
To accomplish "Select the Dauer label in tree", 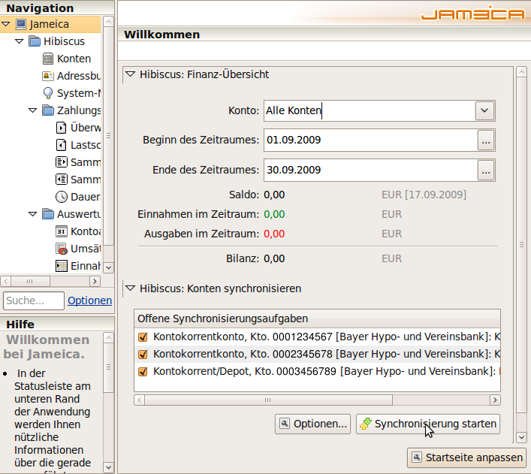I will click(x=86, y=197).
